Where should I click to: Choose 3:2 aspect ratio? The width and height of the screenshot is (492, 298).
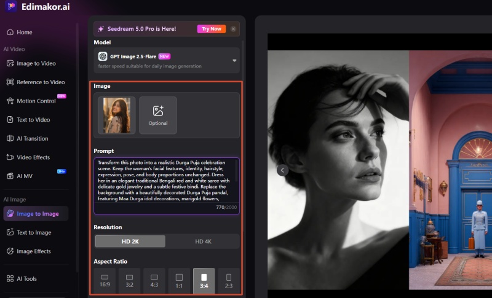pos(129,280)
